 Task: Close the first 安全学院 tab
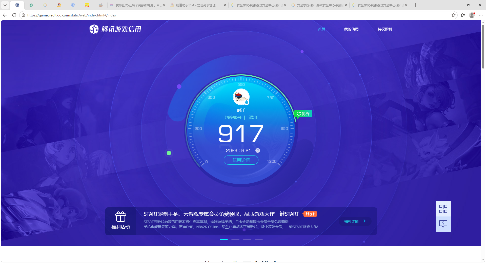(285, 5)
